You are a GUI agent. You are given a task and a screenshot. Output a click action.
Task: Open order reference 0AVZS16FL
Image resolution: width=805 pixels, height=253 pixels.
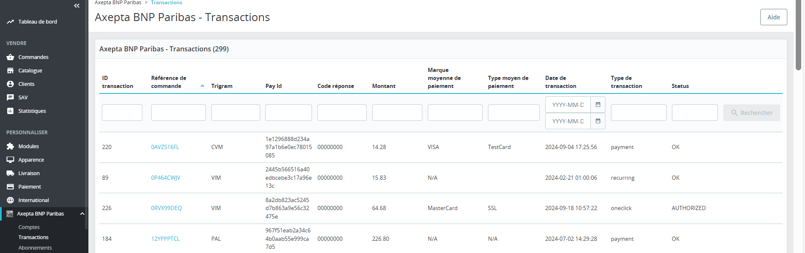[165, 147]
